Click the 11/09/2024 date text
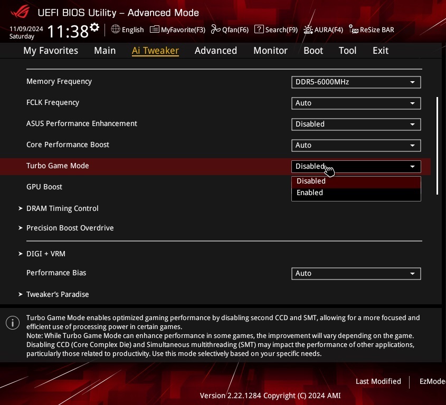446x405 pixels. click(x=26, y=28)
